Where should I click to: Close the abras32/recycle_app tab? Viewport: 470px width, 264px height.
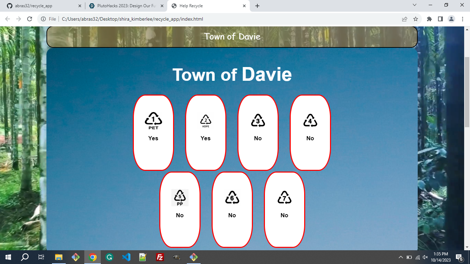pyautogui.click(x=80, y=6)
